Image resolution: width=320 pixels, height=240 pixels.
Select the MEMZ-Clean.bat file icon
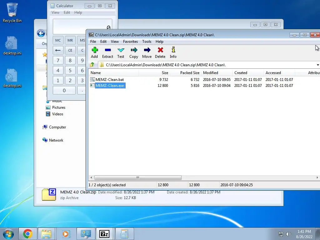92,79
